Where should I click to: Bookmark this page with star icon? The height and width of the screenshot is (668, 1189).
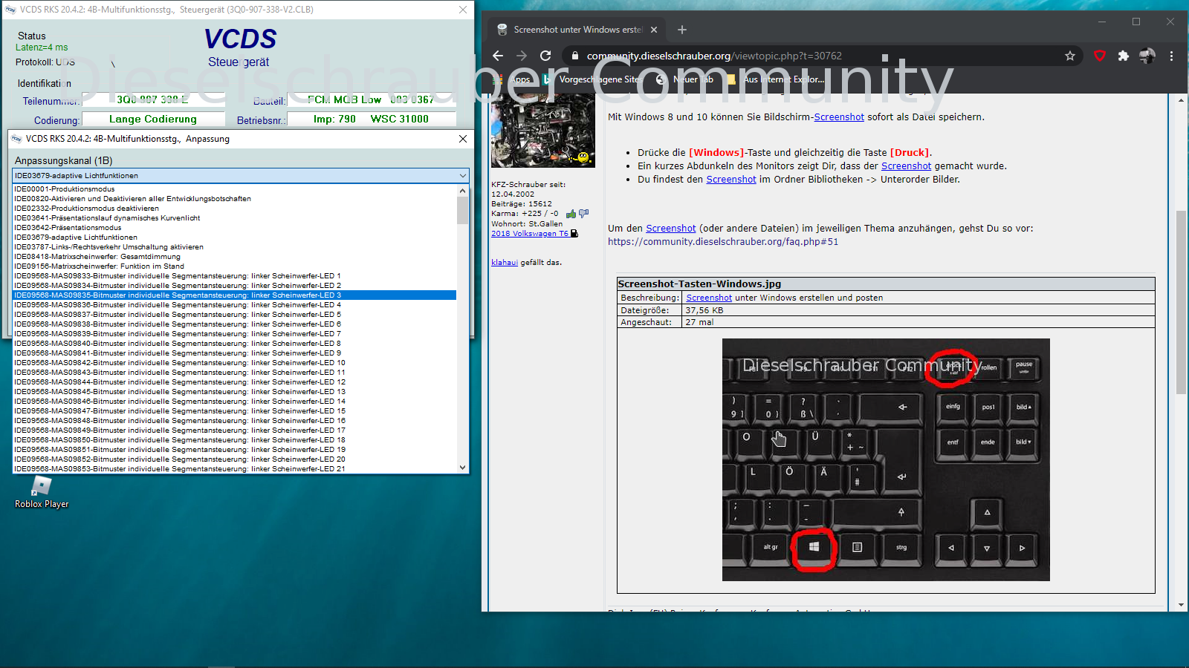coord(1070,56)
